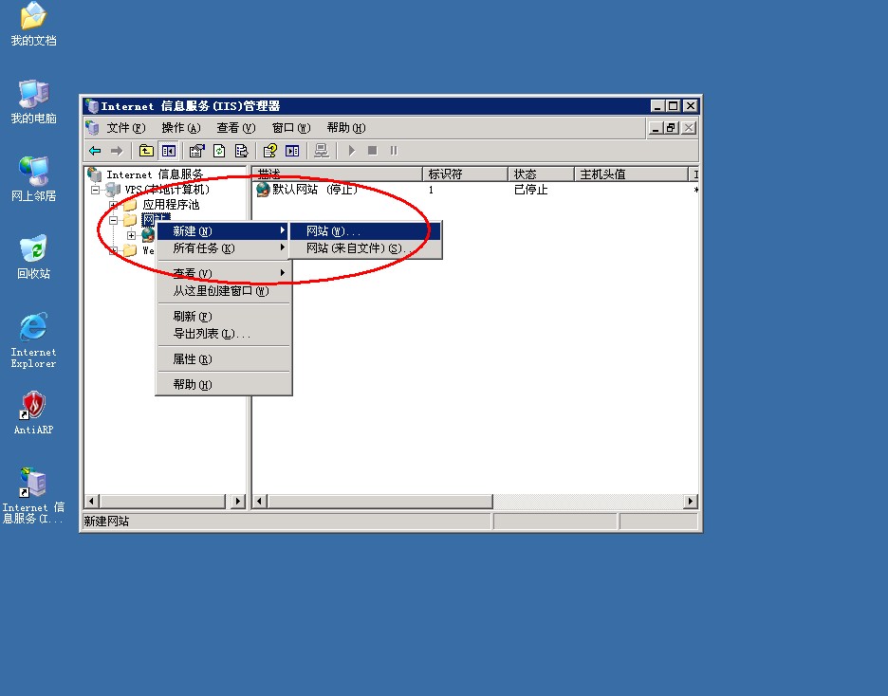
Task: Click the Refresh toolbar icon
Action: (219, 151)
